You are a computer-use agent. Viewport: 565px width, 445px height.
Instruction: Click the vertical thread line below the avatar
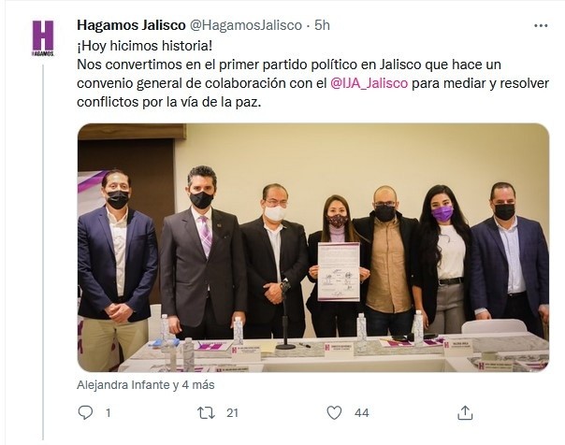pyautogui.click(x=43, y=252)
